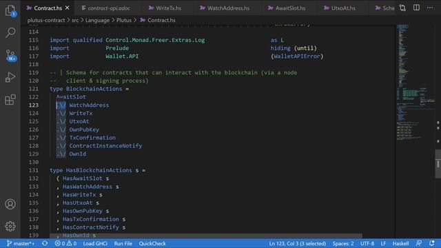Click HasOwnPubKey on line 136

83,211
